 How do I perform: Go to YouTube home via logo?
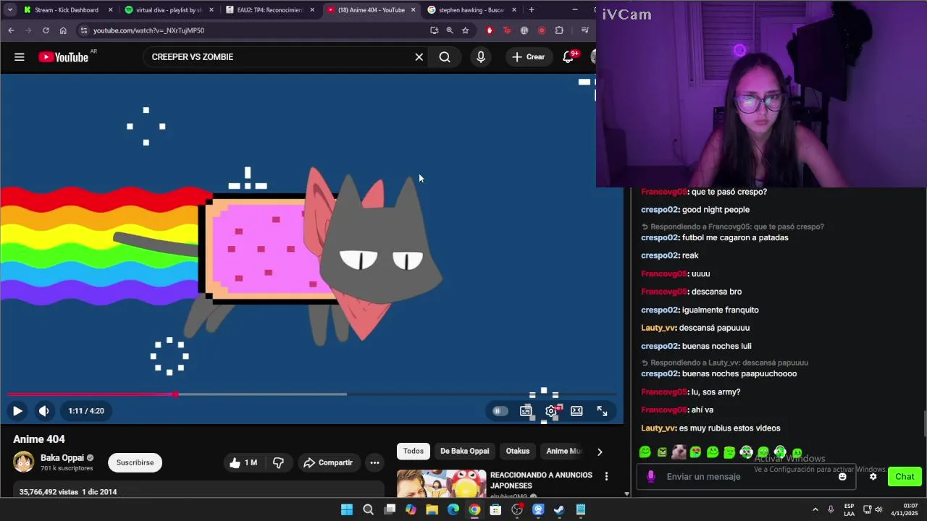64,57
